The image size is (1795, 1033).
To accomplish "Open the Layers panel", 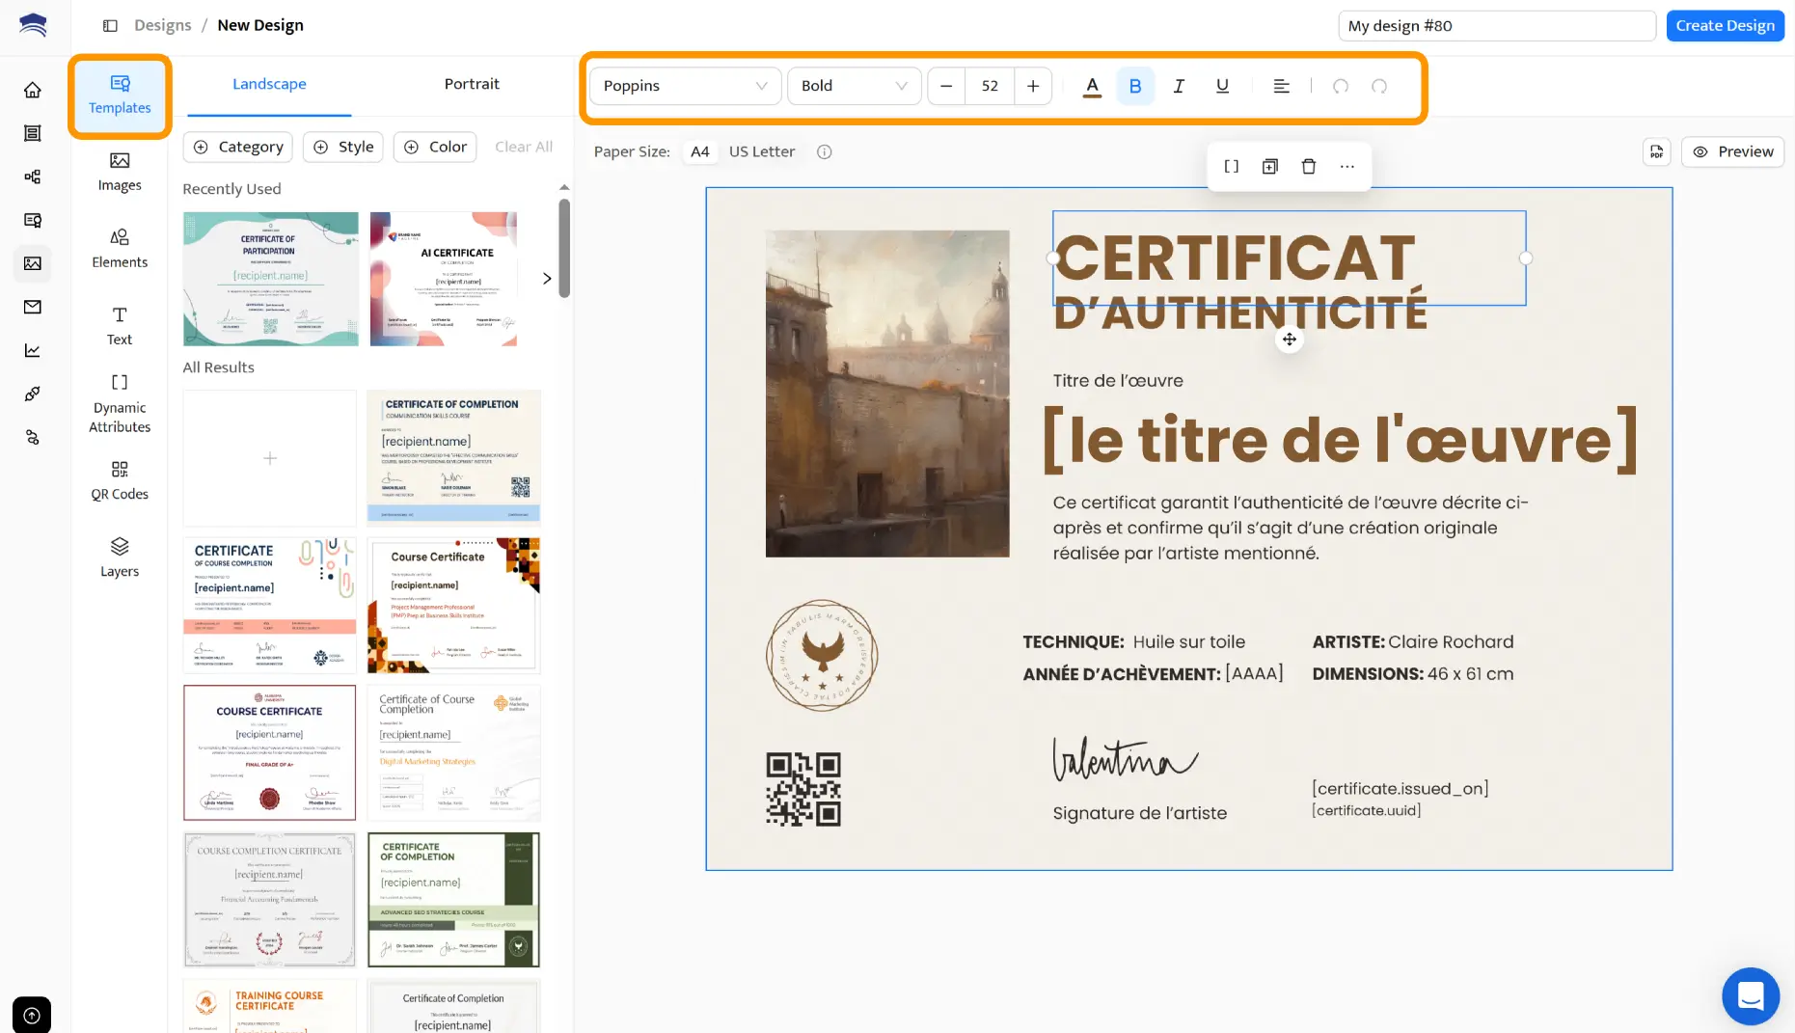I will [120, 557].
